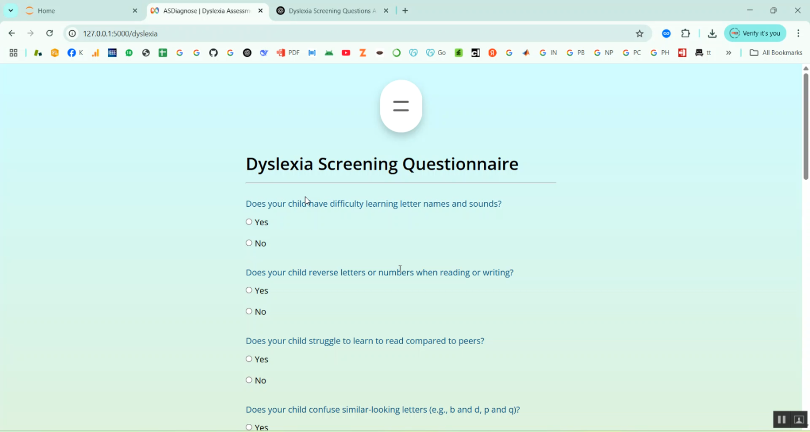Open the Google bookmark labeled NP
The height and width of the screenshot is (432, 810).
pos(604,53)
